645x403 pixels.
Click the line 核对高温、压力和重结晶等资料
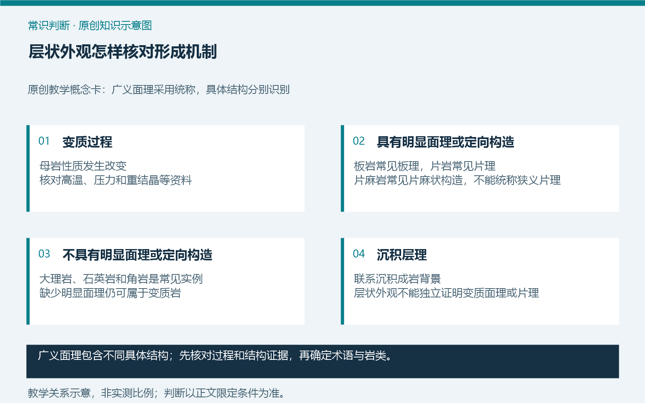click(x=116, y=180)
